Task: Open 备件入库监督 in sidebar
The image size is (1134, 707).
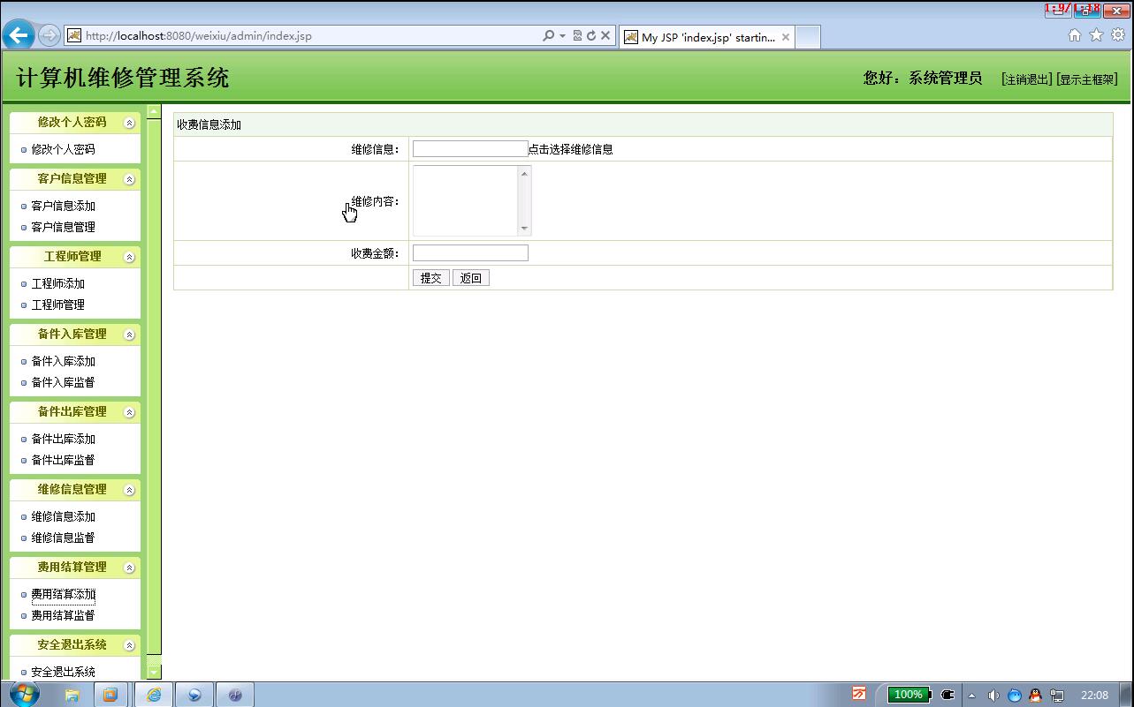Action: click(x=63, y=382)
